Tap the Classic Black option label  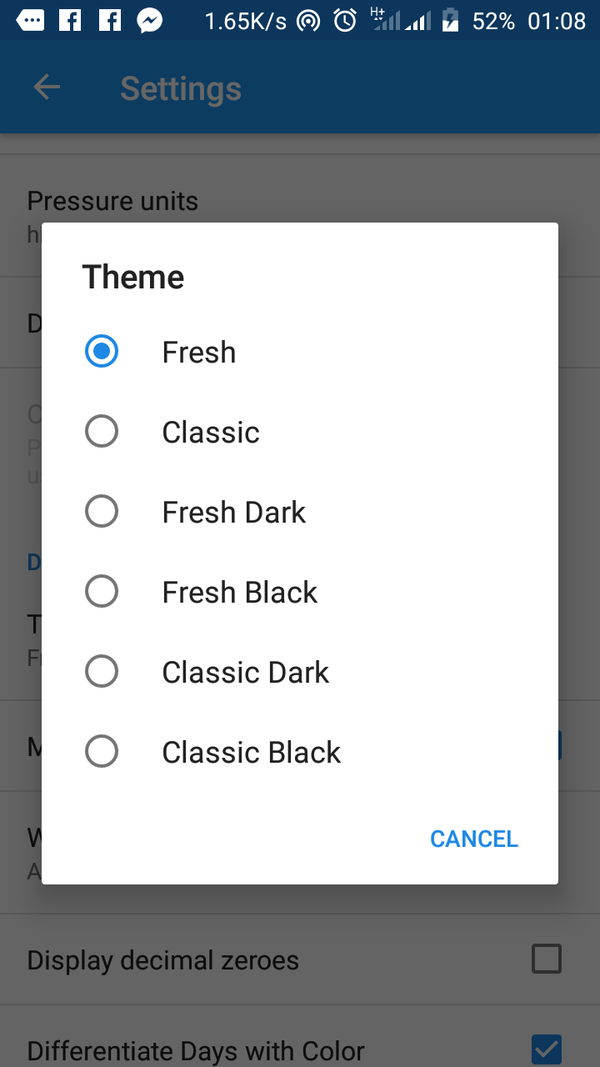tap(251, 753)
